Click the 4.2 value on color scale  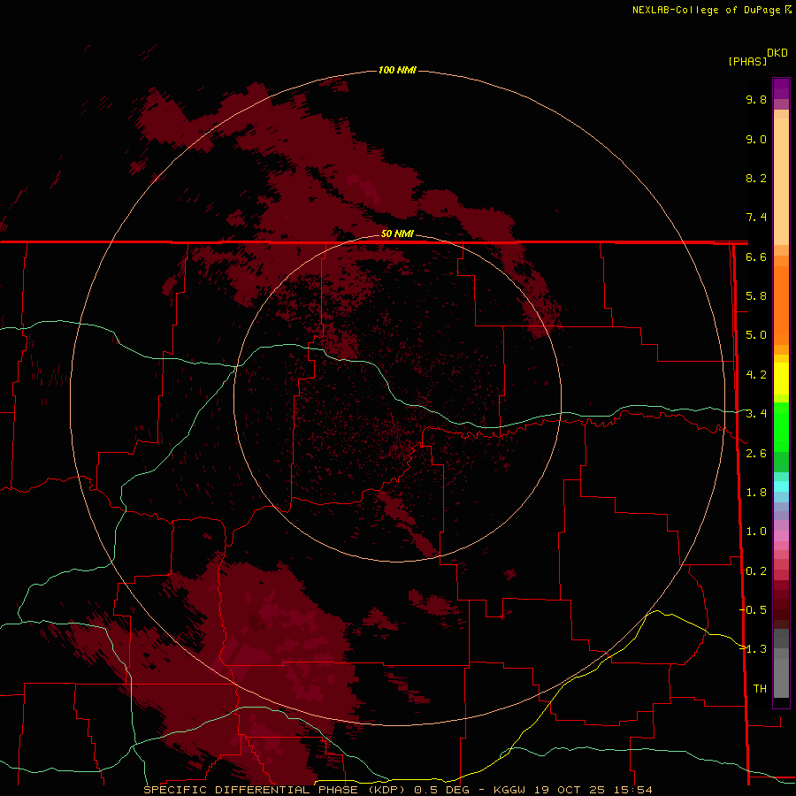point(756,375)
